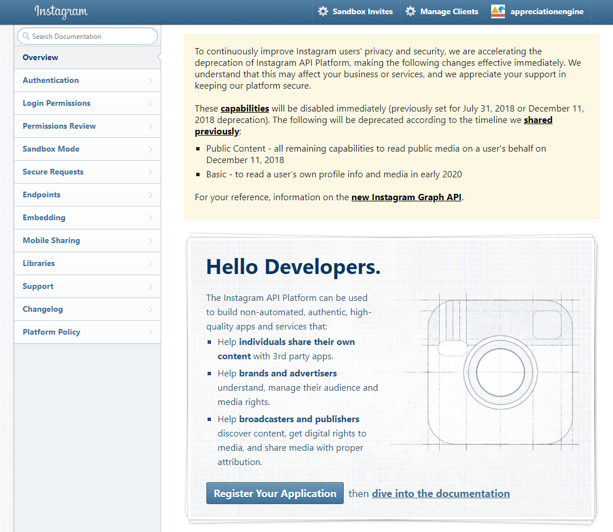Open the Manage Clients header link
613x532 pixels.
tap(443, 12)
